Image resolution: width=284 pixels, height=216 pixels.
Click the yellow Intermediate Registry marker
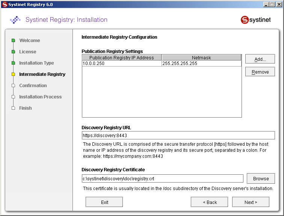tap(13, 74)
